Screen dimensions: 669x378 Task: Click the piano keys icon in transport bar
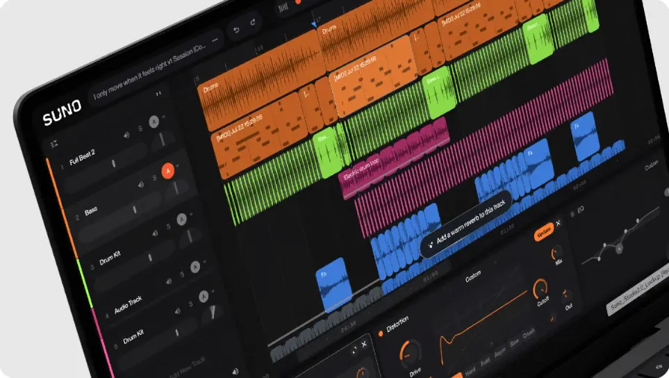point(283,8)
